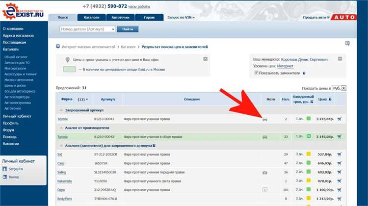Switch to the Каталоги tab

[91, 17]
